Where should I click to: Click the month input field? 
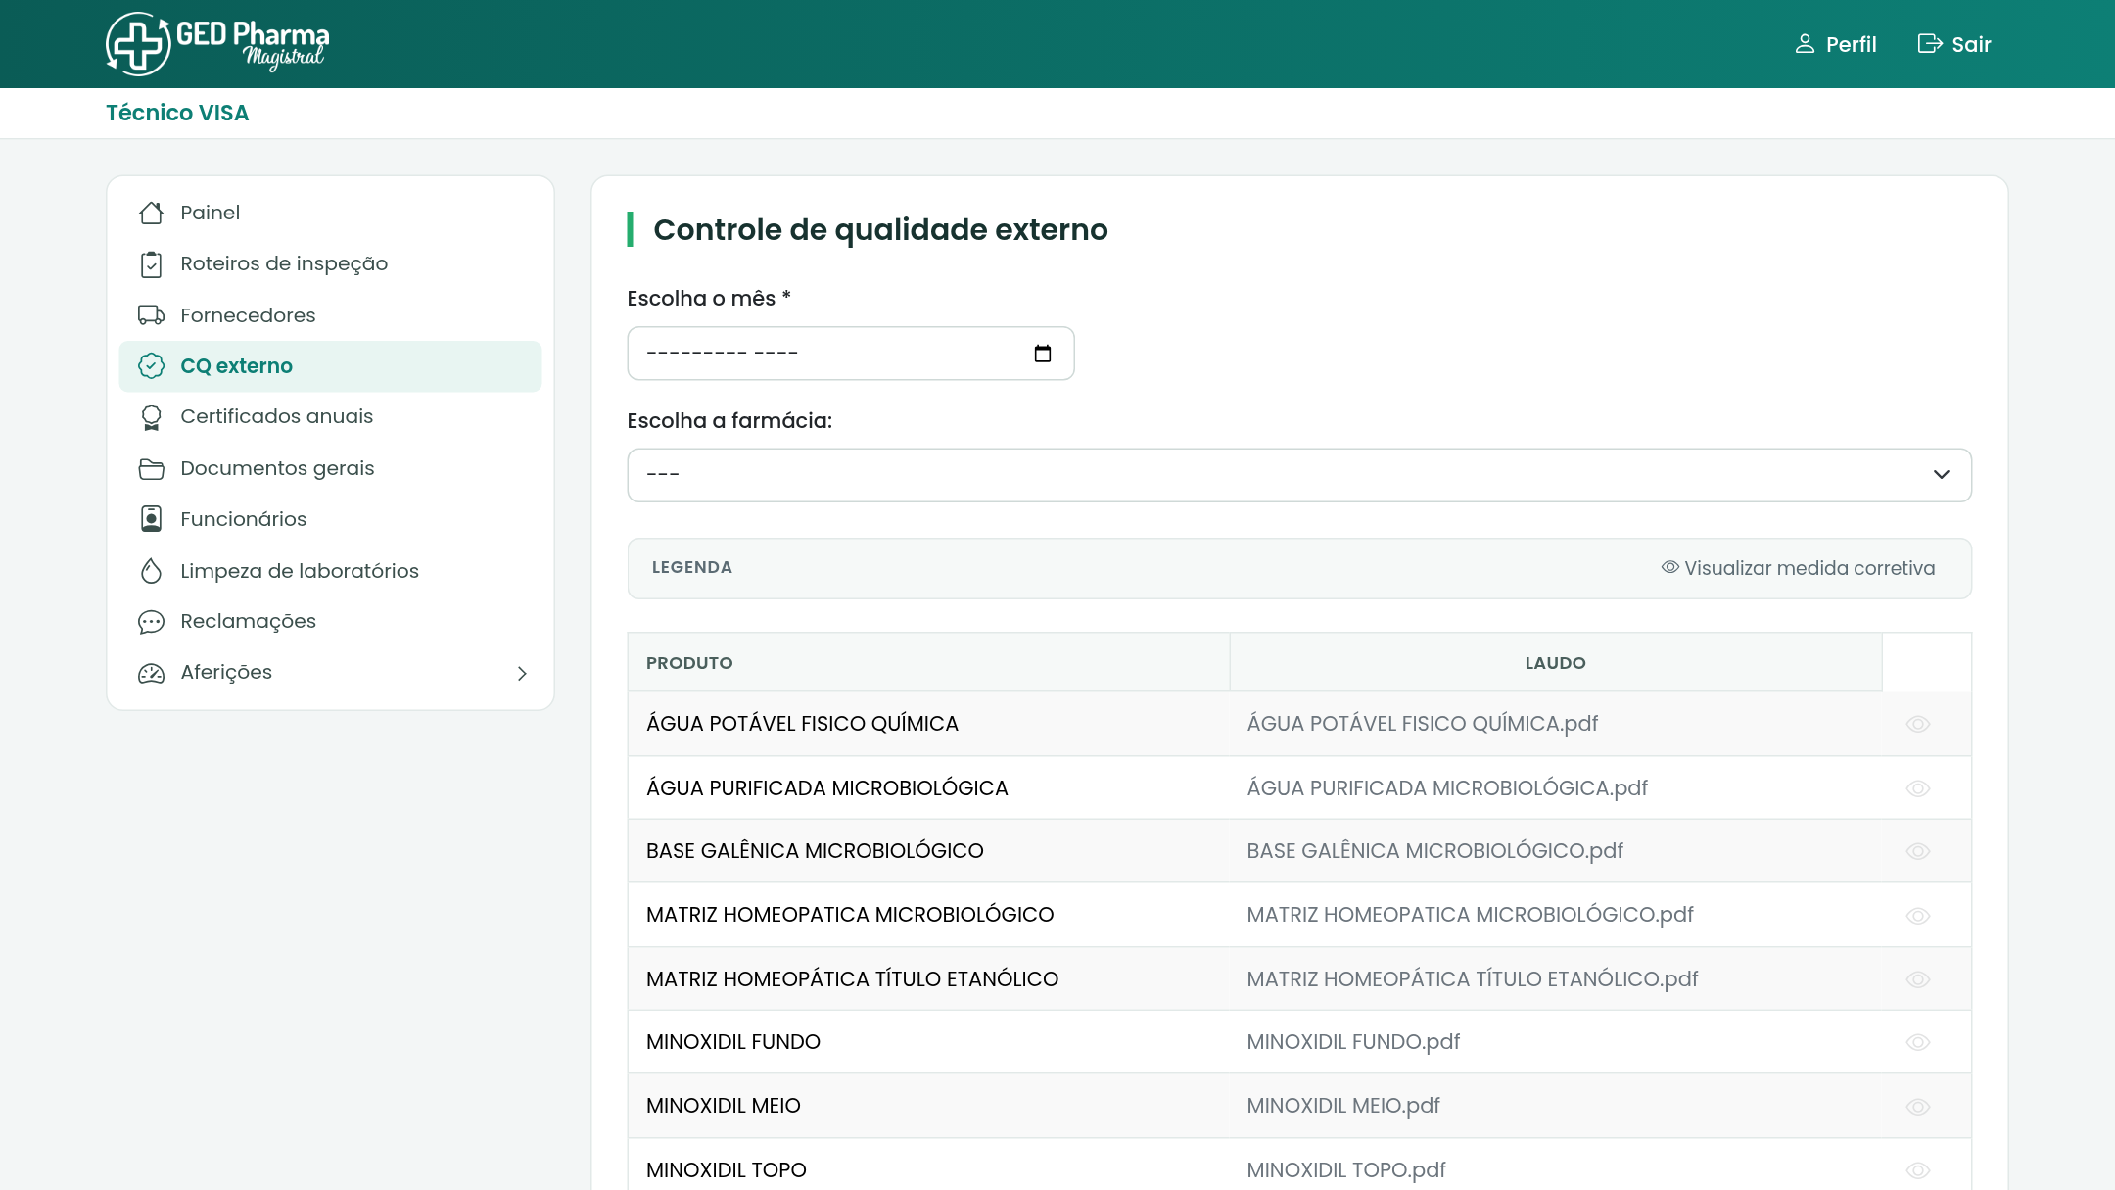tap(851, 354)
